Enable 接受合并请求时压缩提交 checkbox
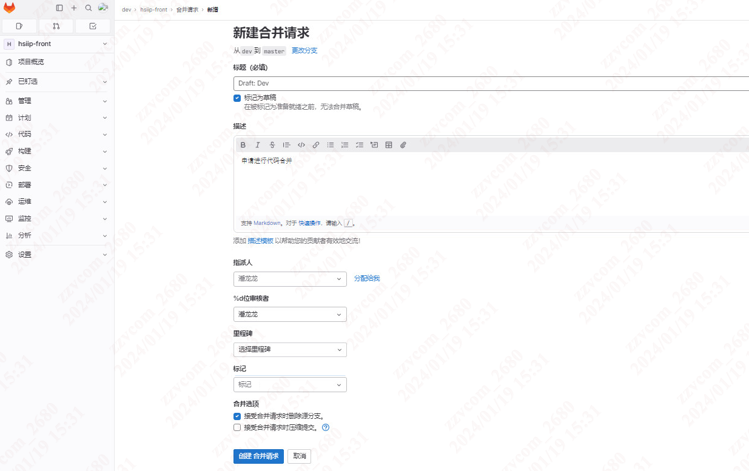 coord(237,427)
